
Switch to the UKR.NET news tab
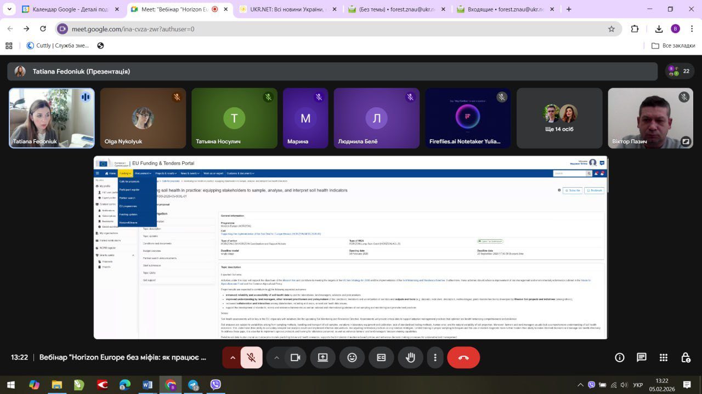click(x=285, y=9)
